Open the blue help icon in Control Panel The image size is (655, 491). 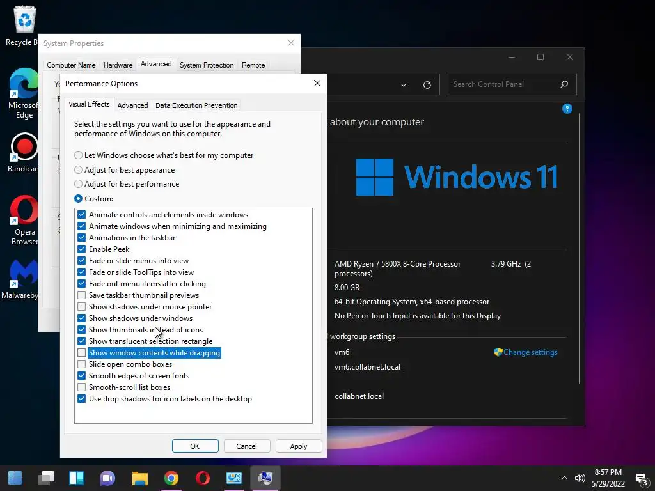pyautogui.click(x=567, y=109)
